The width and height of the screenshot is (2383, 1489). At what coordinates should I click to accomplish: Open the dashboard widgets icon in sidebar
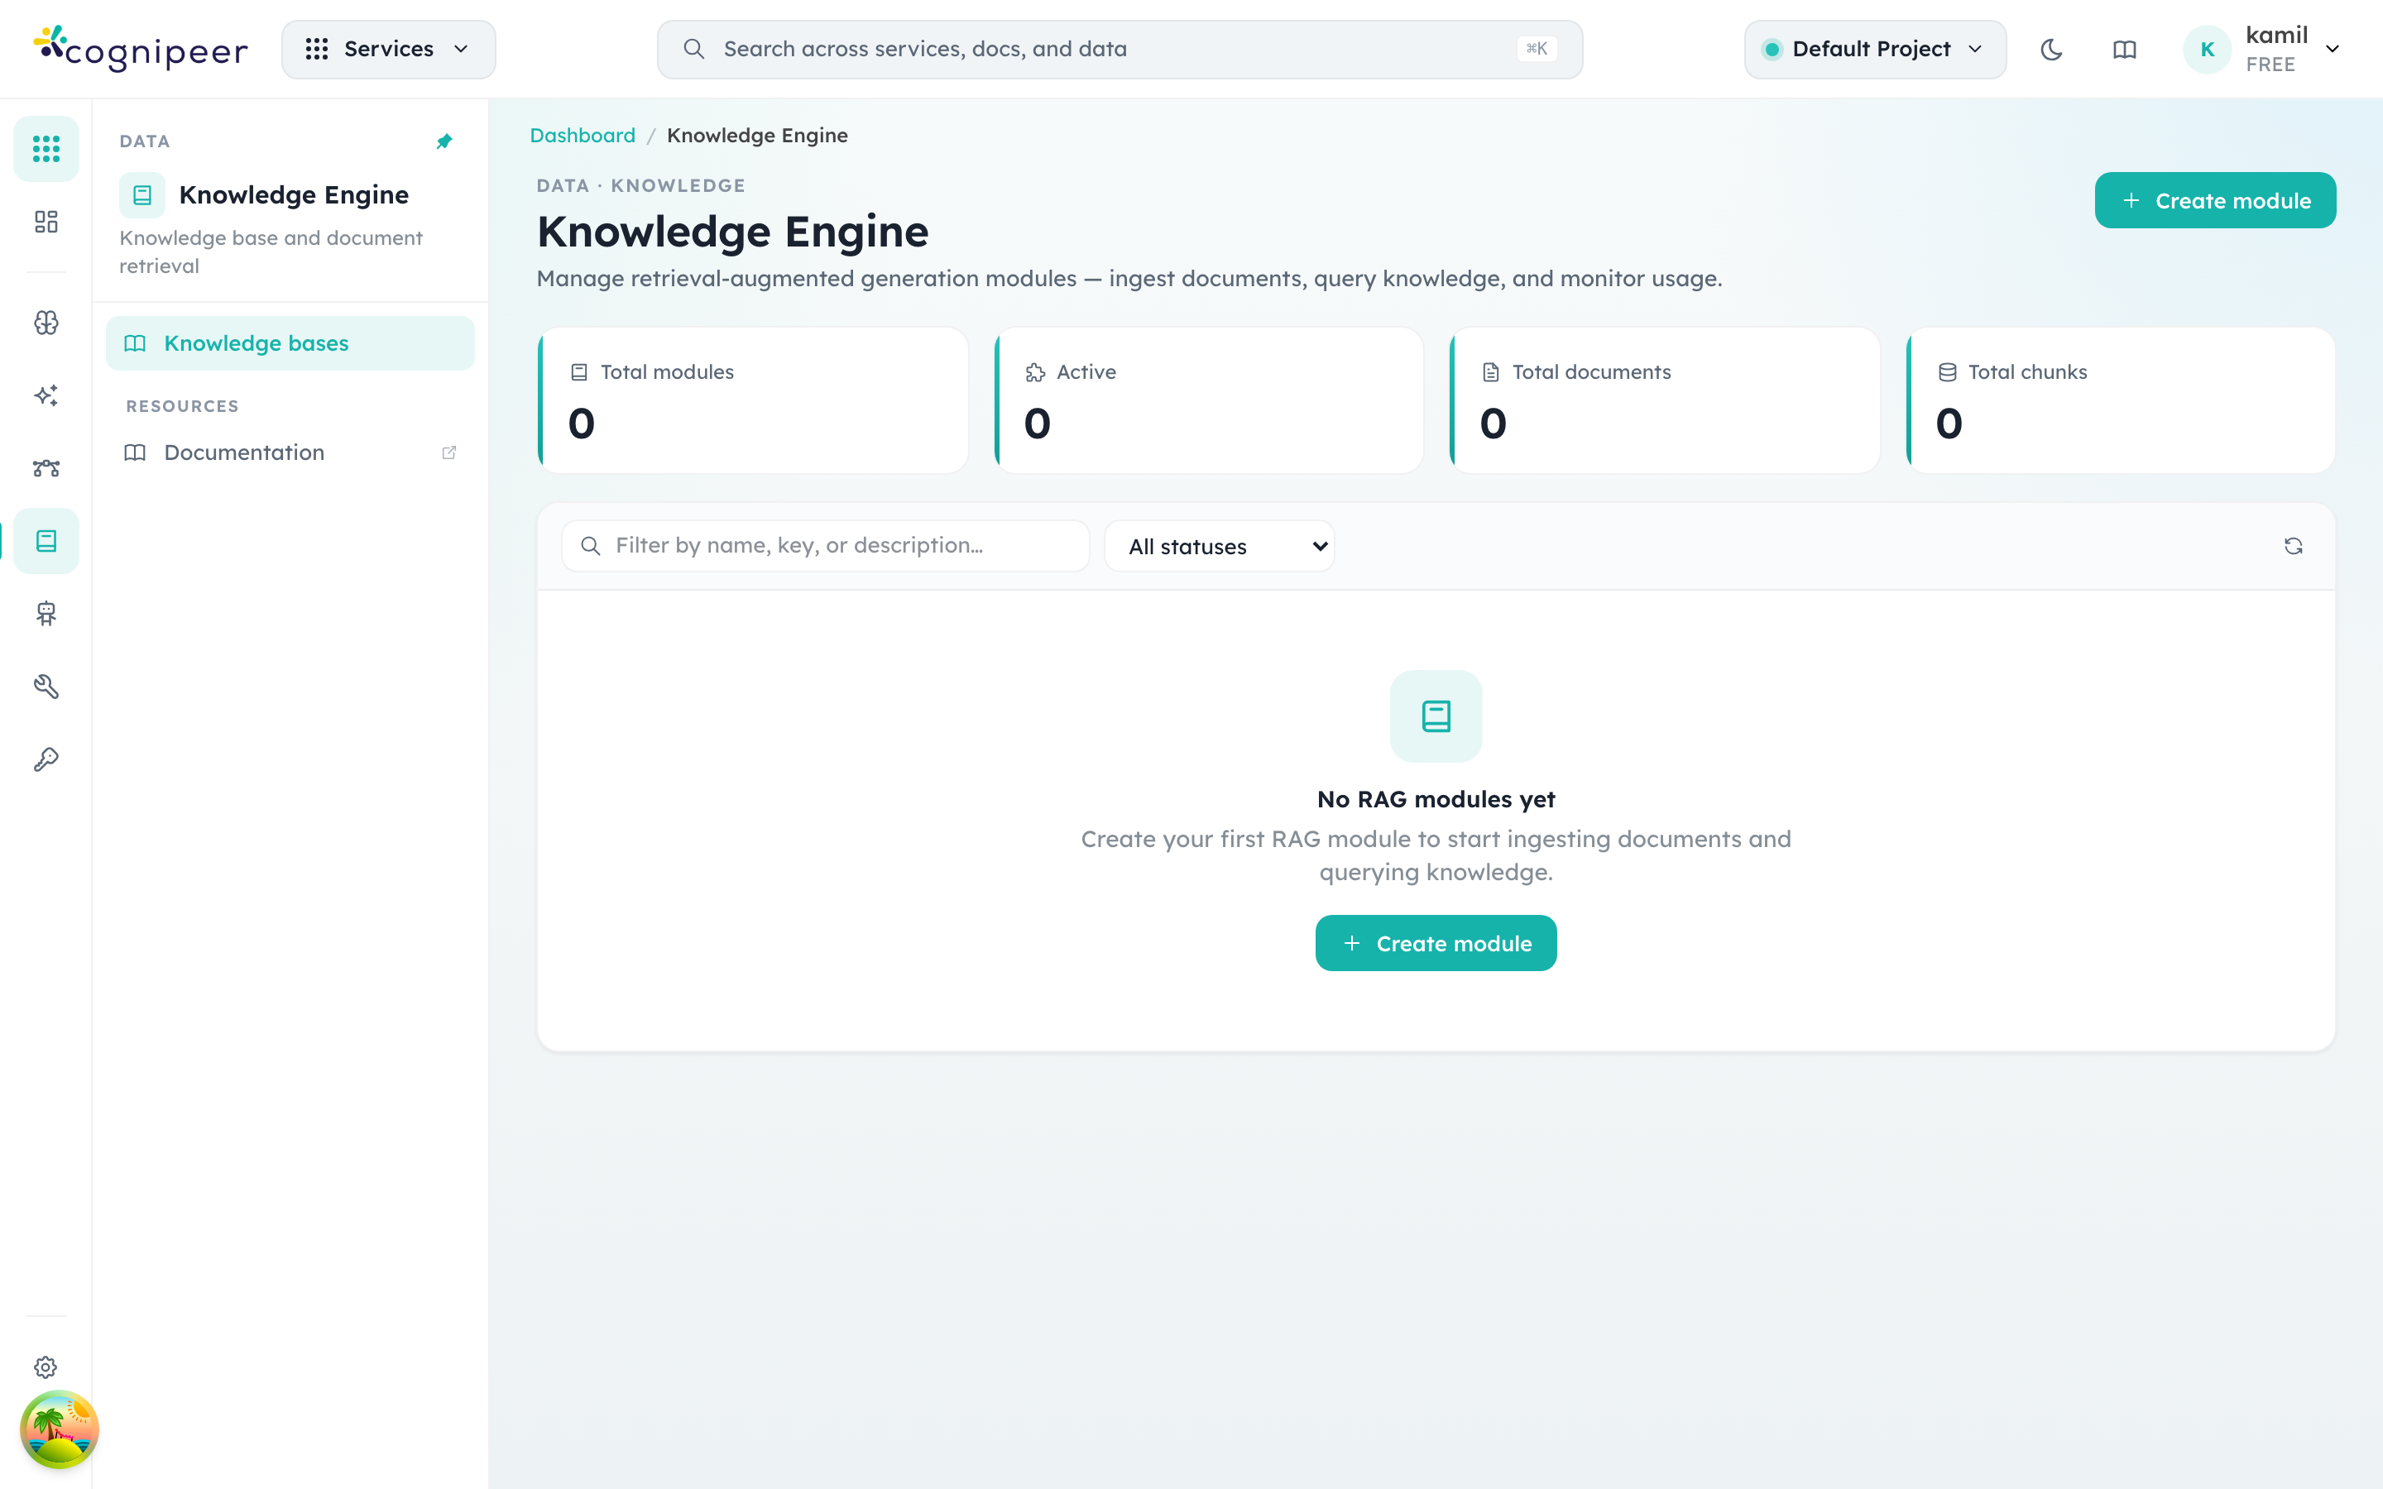[46, 222]
